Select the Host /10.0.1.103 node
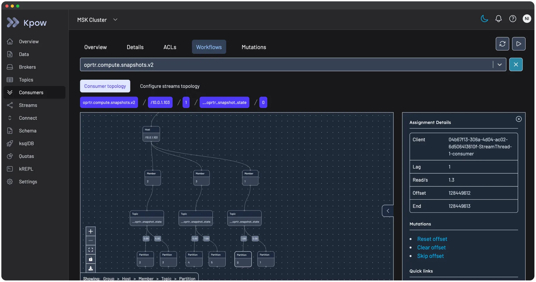The height and width of the screenshot is (282, 536). coord(151,134)
